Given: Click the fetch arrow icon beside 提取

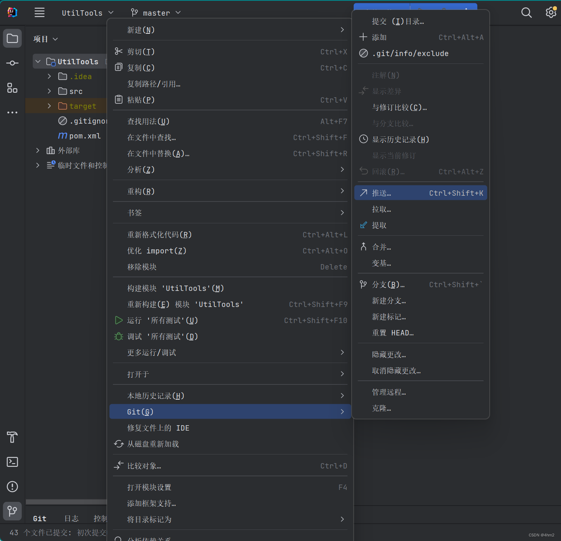Looking at the screenshot, I should click(x=364, y=225).
